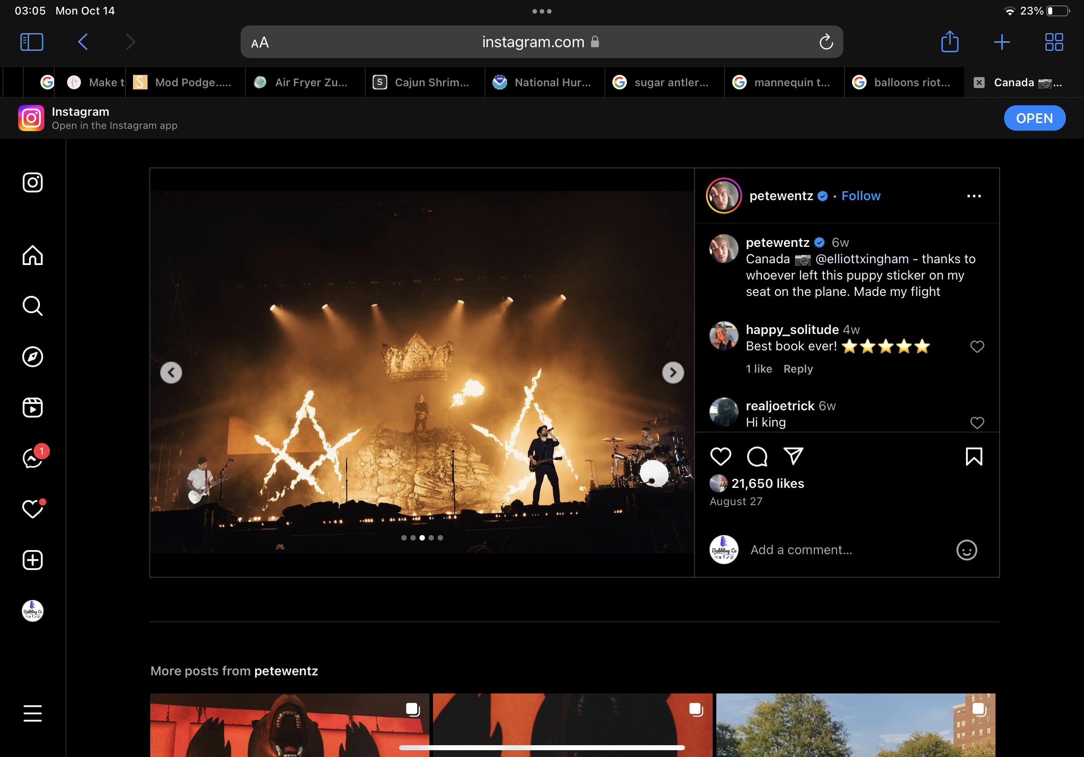The image size is (1084, 757).
Task: Tap the battery status indicator
Action: pyautogui.click(x=1058, y=11)
